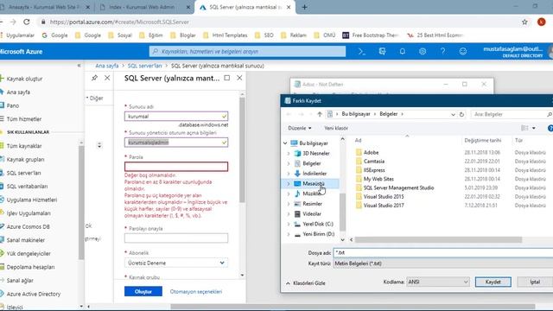The height and width of the screenshot is (311, 553).
Task: Sort files by Değiştirme tarihi column
Action: pyautogui.click(x=482, y=140)
